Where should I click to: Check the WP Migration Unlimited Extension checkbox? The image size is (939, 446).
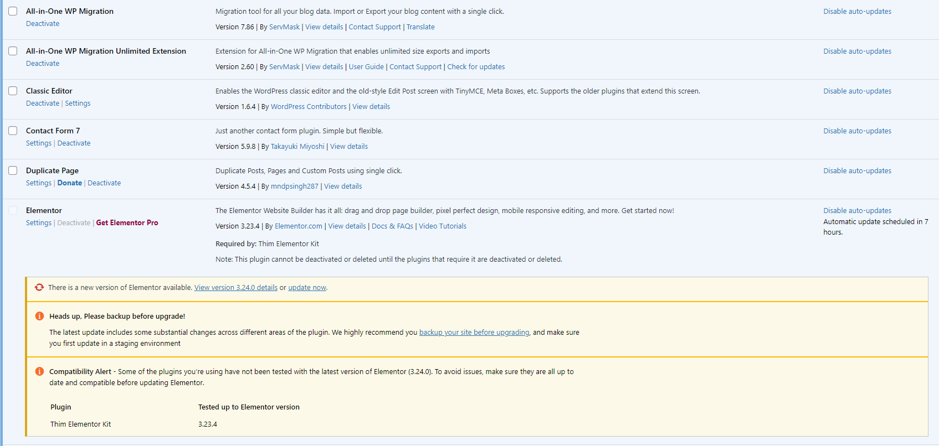pyautogui.click(x=13, y=51)
